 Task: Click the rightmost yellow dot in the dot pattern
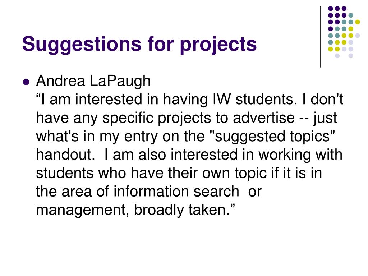pos(358,22)
